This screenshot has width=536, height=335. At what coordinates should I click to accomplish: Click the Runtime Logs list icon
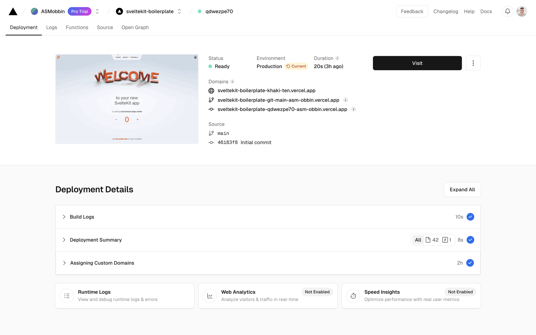pyautogui.click(x=67, y=296)
